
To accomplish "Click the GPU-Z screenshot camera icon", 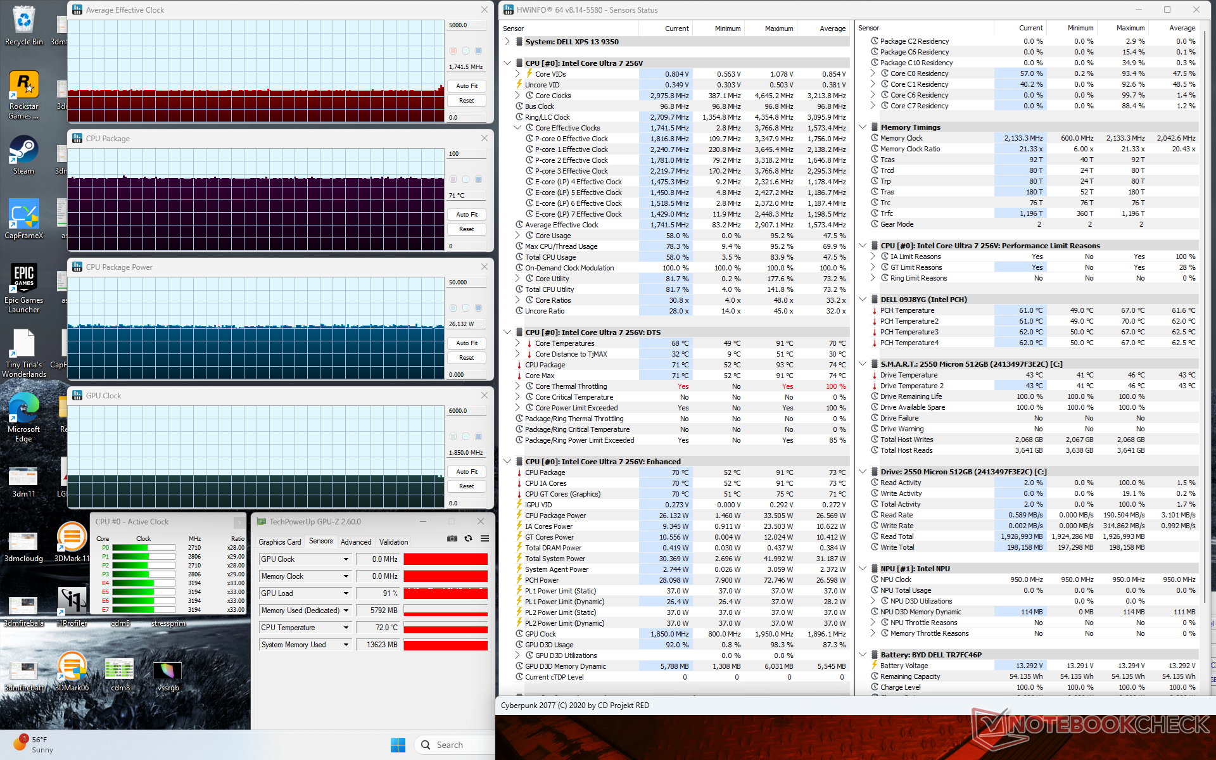I will point(452,538).
